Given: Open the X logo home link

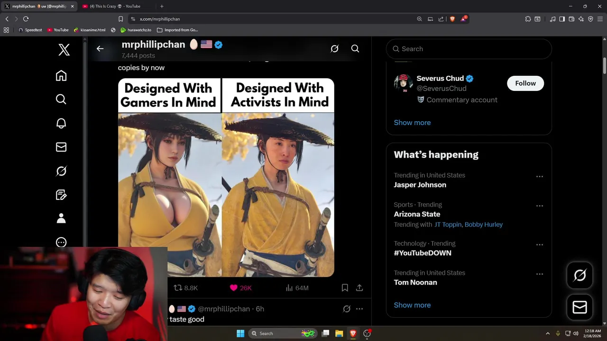Looking at the screenshot, I should tap(64, 49).
